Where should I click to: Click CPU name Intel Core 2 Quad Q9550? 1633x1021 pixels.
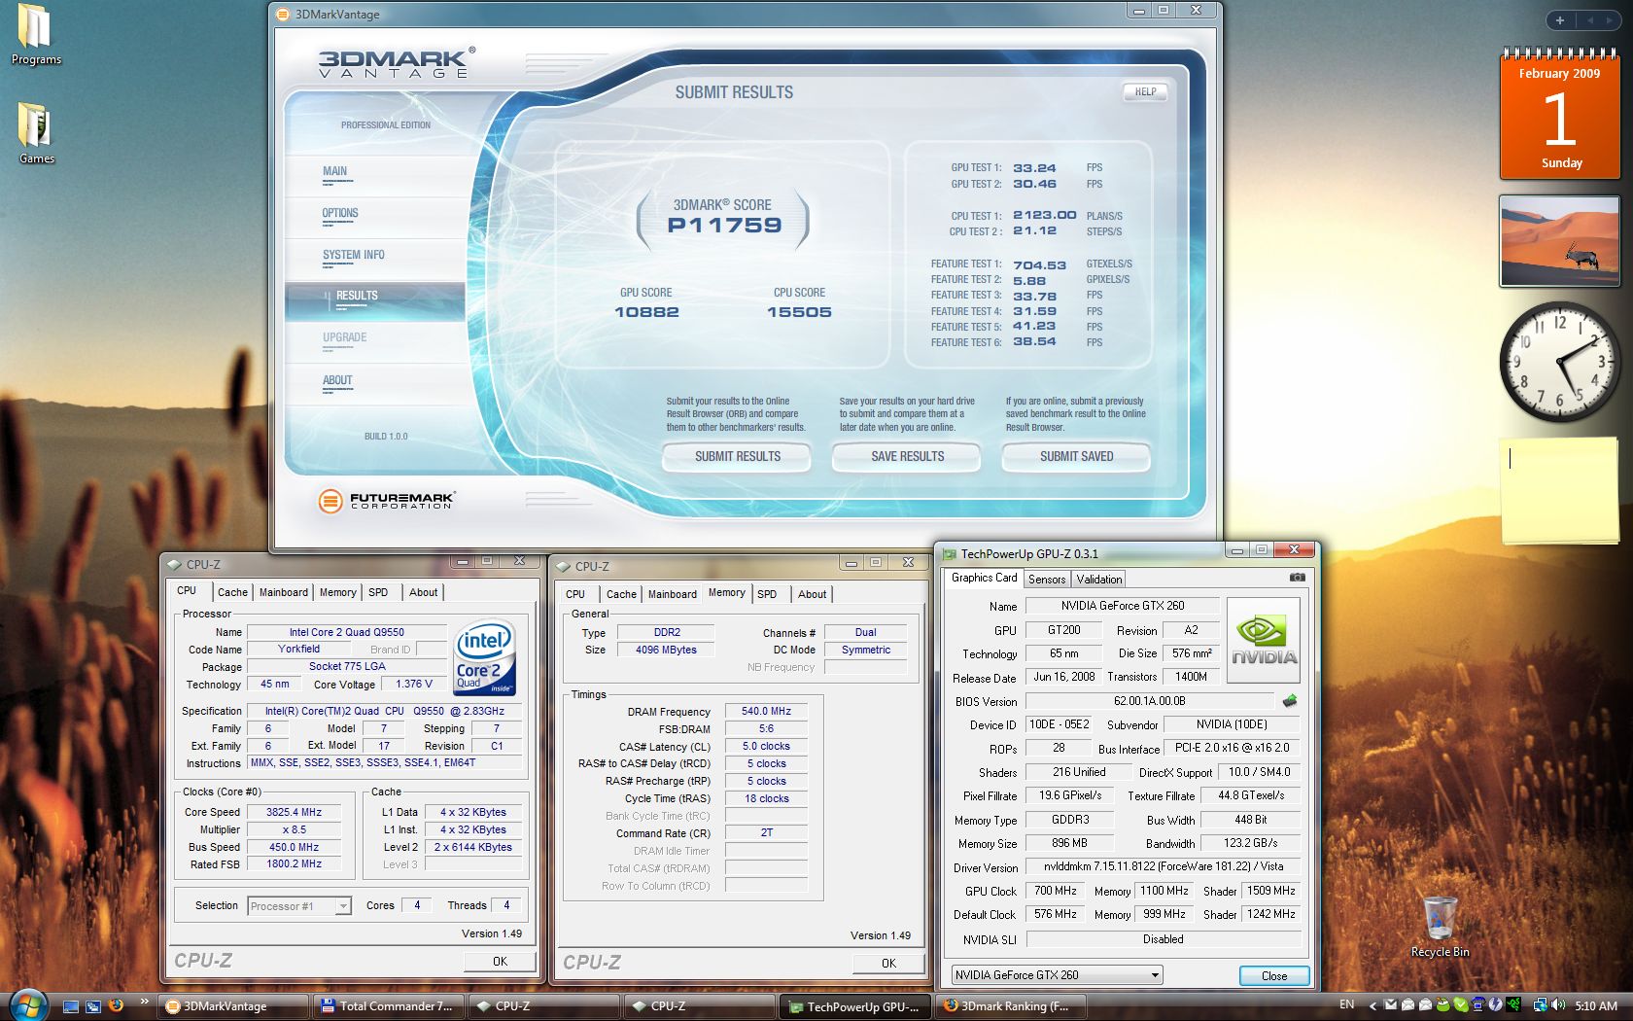[346, 632]
